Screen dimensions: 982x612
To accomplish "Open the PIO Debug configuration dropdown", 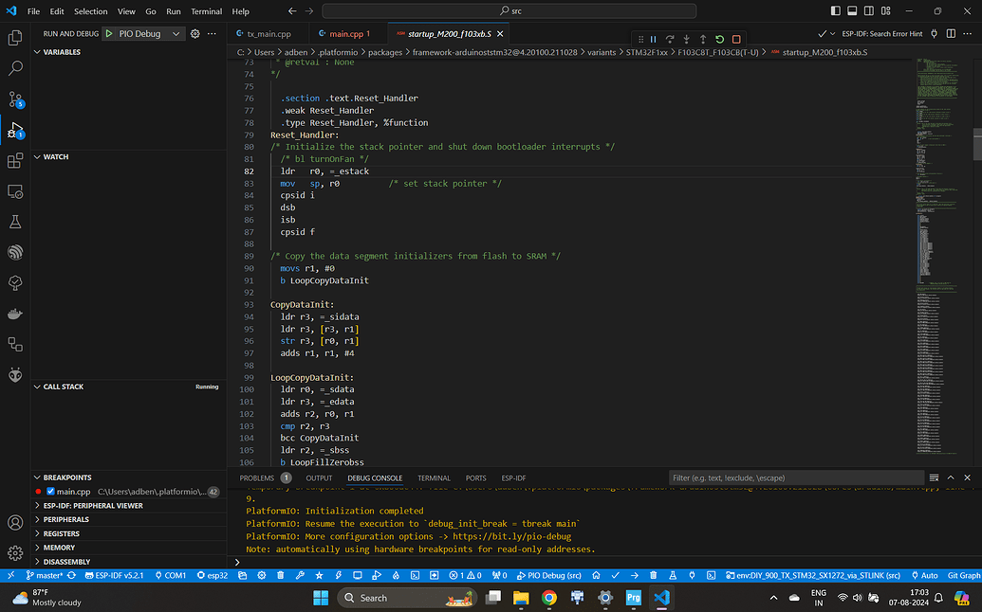I will click(176, 34).
